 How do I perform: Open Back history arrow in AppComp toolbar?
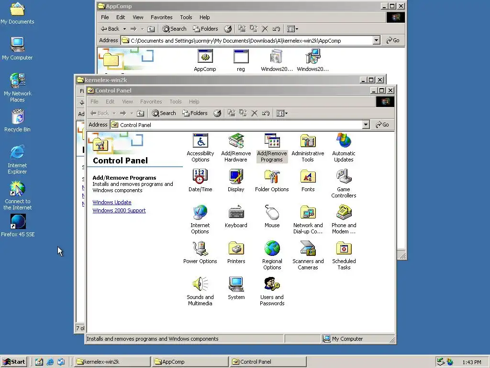coord(124,29)
